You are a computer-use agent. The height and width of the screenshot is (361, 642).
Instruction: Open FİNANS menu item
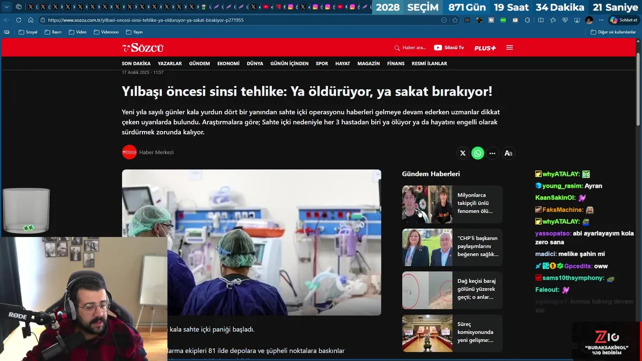pyautogui.click(x=396, y=64)
